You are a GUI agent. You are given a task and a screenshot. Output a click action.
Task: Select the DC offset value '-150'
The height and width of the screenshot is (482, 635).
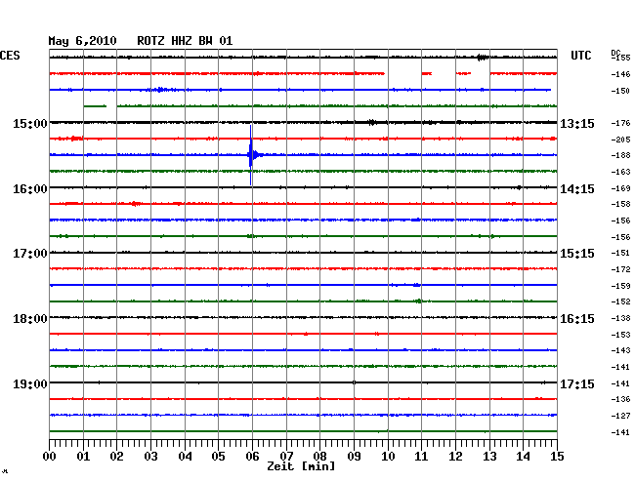620,91
